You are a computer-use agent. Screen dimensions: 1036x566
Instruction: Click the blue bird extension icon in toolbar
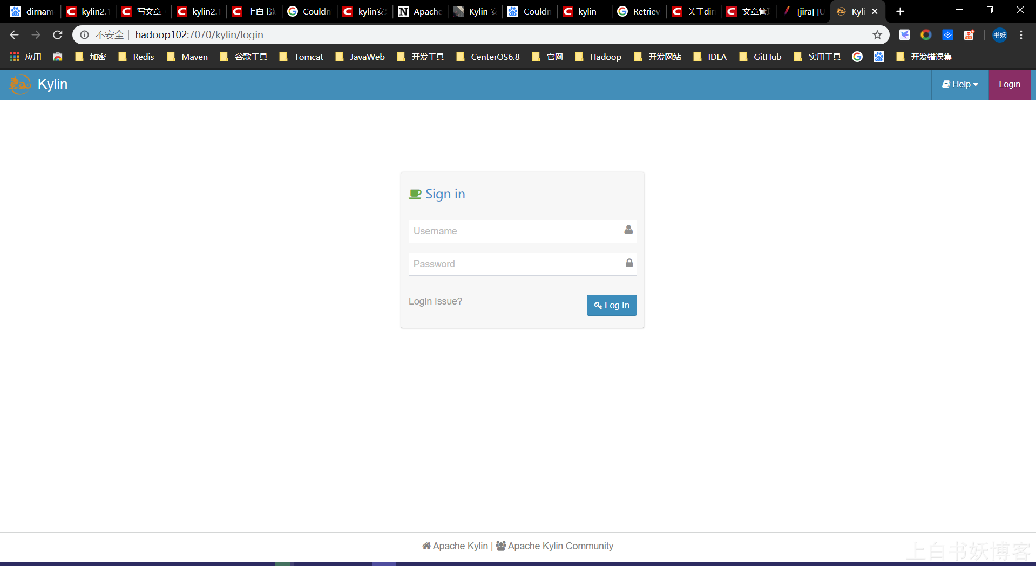coord(904,35)
